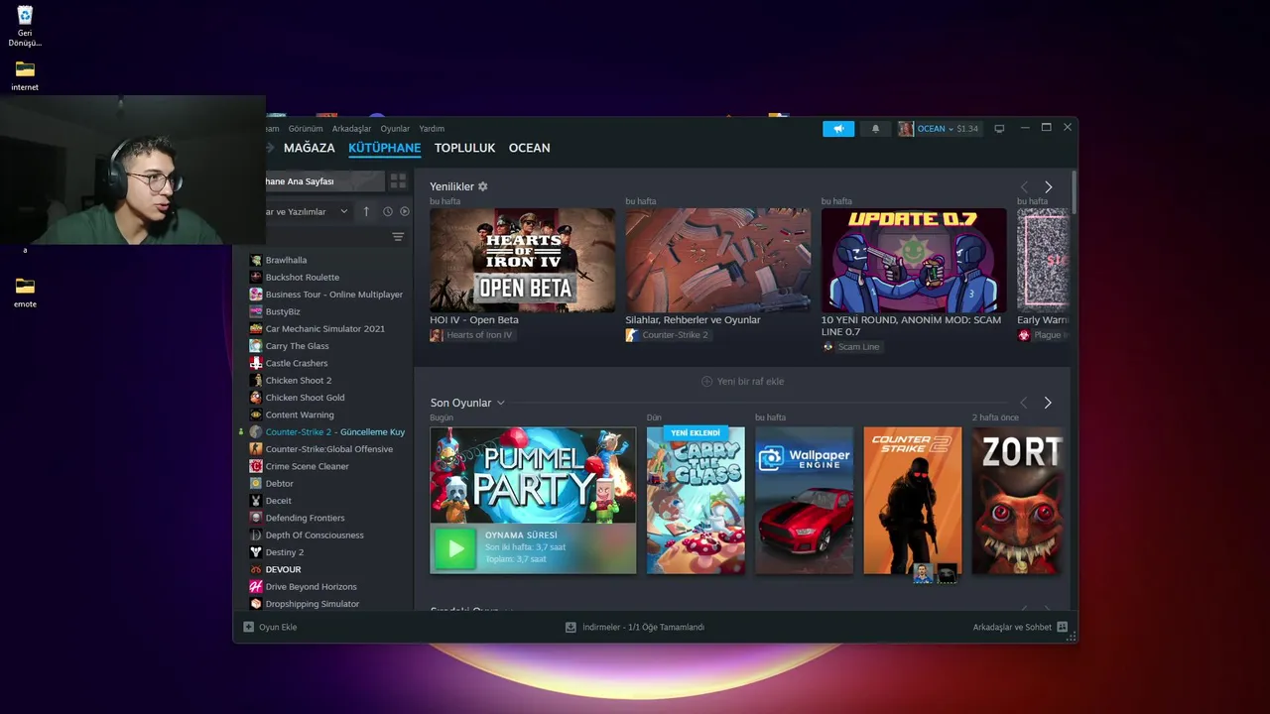The height and width of the screenshot is (714, 1270).
Task: Click the Oyun Ekle plus icon
Action: 249,627
